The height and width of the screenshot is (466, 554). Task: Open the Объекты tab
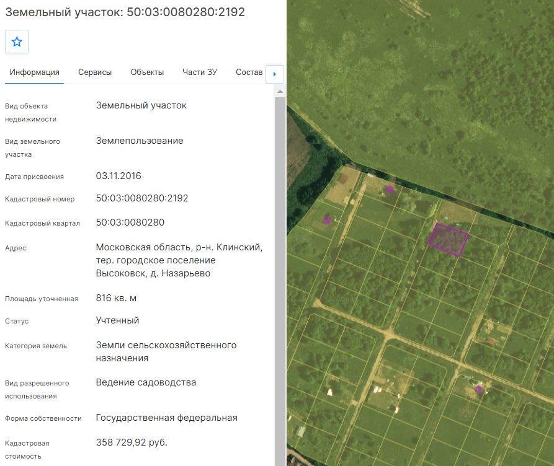point(147,73)
